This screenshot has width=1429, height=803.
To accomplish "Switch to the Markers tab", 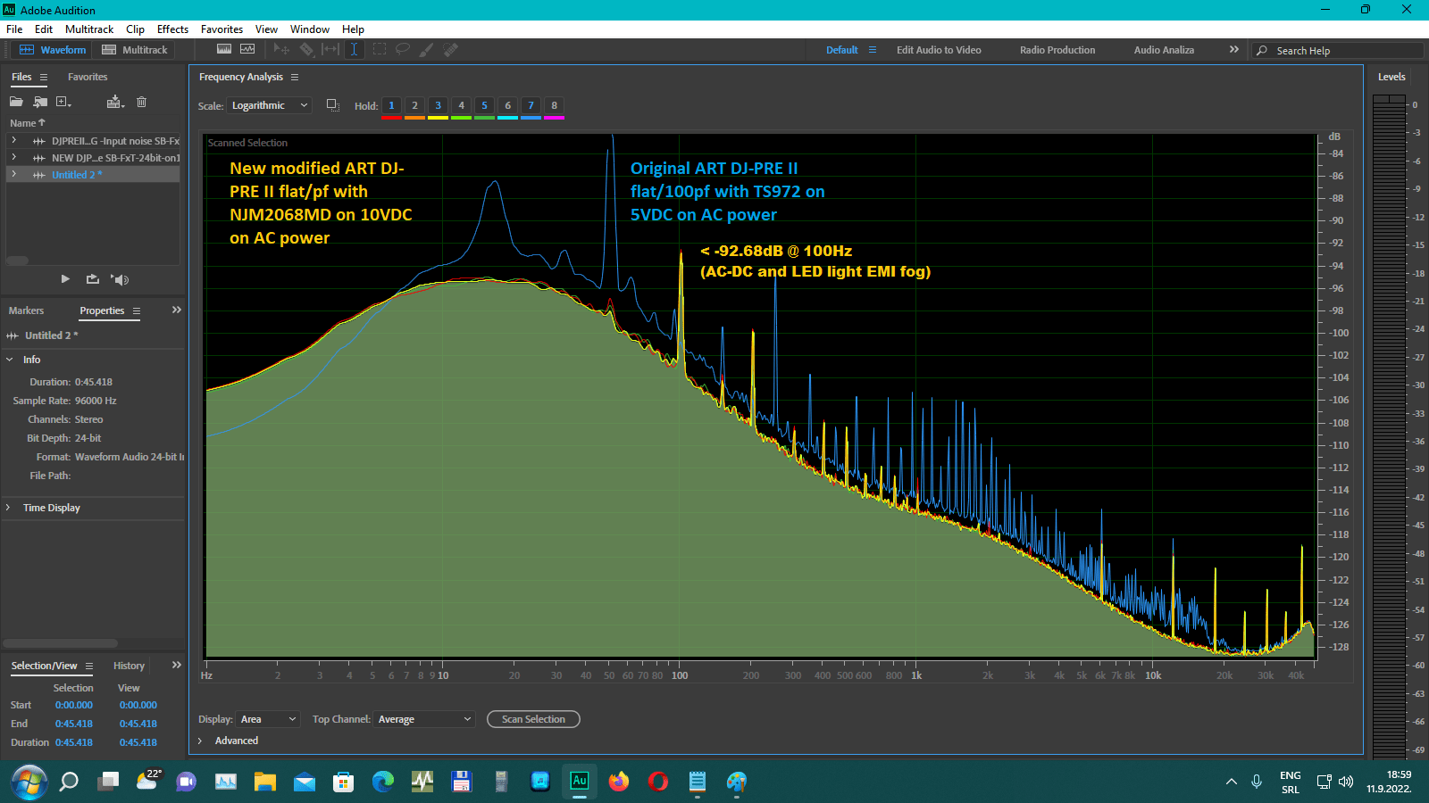I will [26, 310].
